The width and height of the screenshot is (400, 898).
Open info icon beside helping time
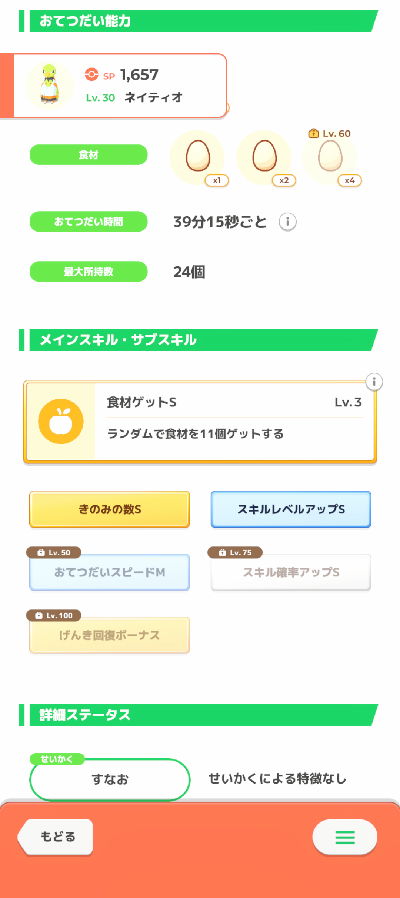coord(287,222)
